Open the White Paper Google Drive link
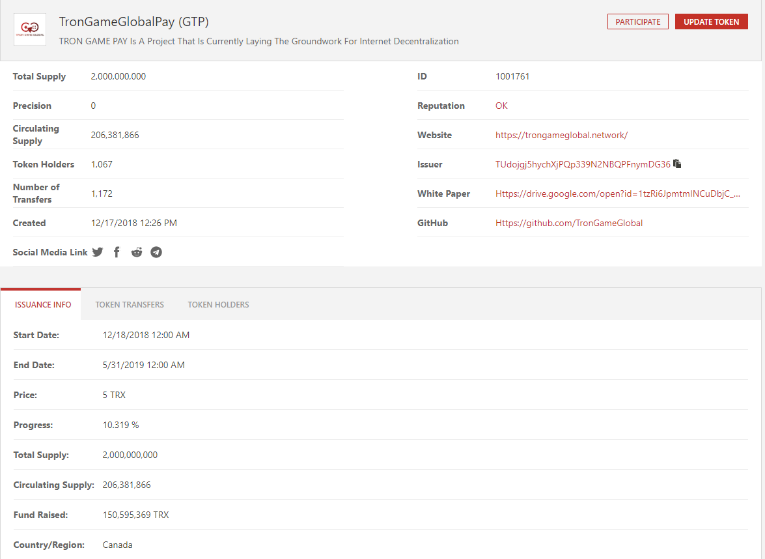 pyautogui.click(x=618, y=193)
